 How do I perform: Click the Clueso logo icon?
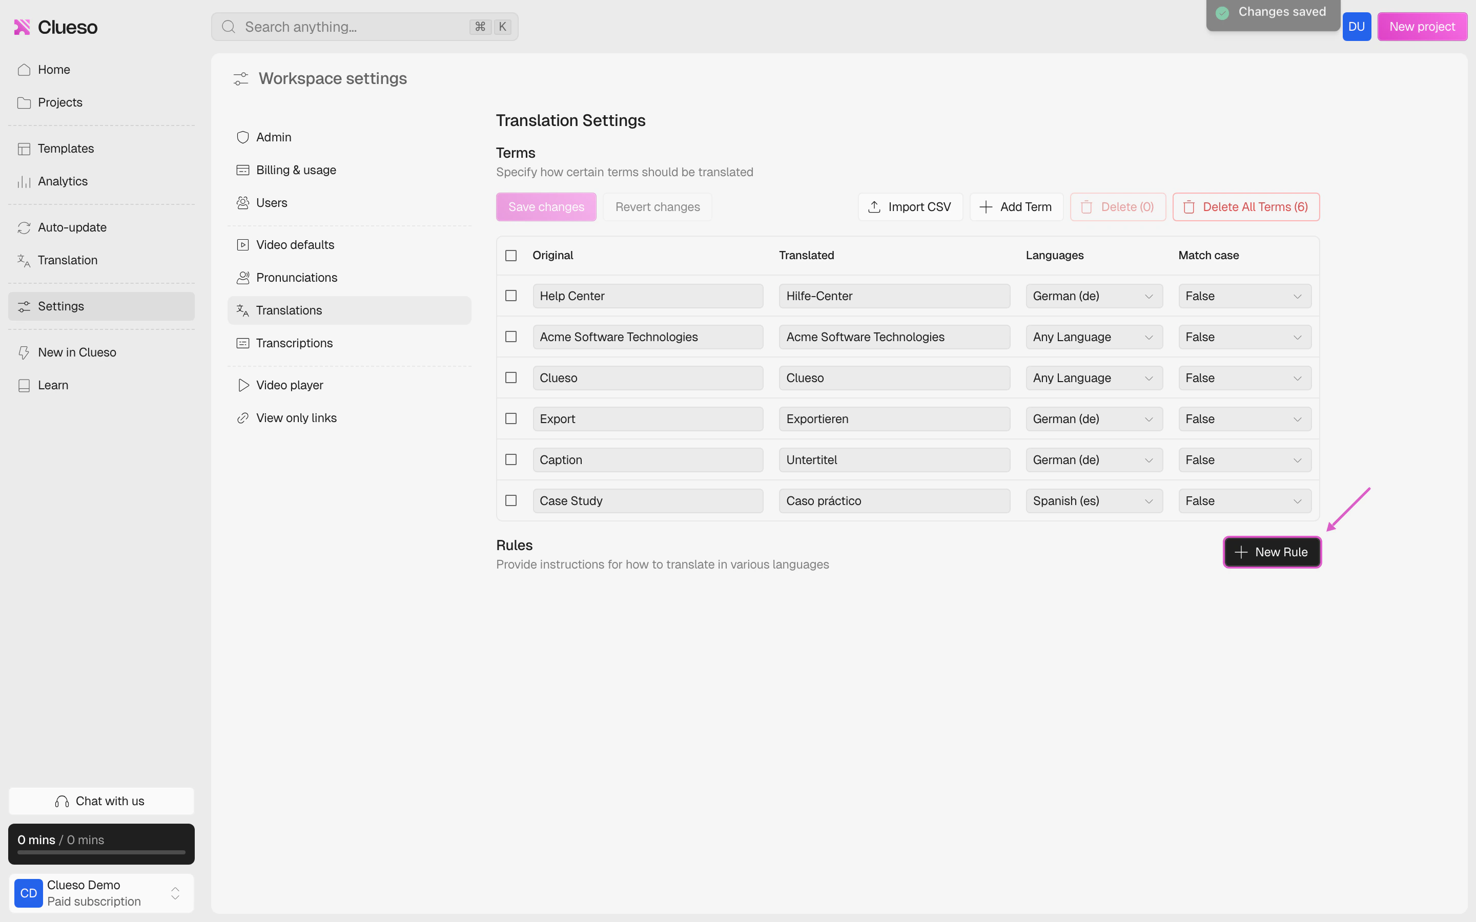pyautogui.click(x=22, y=27)
